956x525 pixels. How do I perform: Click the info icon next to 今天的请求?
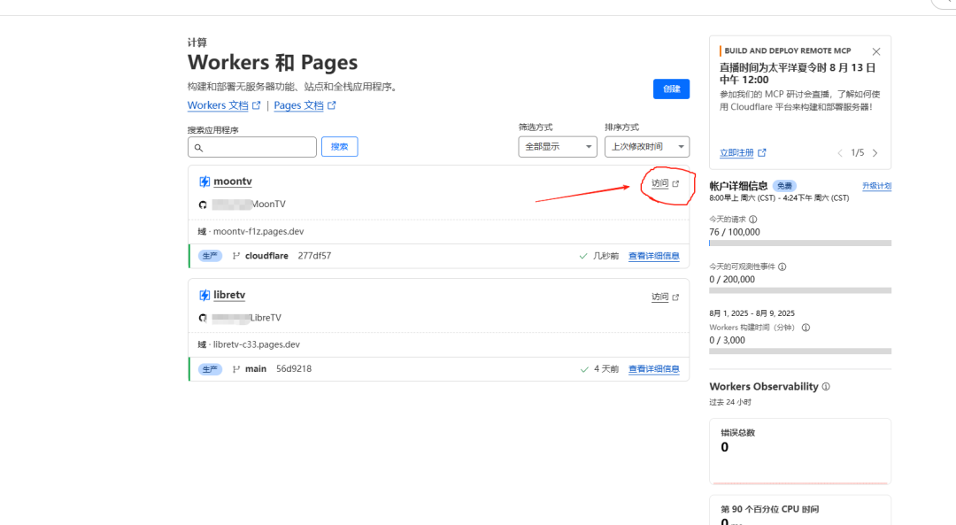753,219
